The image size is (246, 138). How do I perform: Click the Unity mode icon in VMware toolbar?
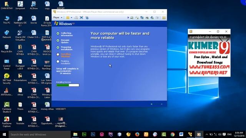[x=87, y=18]
